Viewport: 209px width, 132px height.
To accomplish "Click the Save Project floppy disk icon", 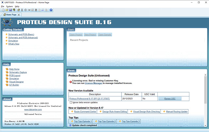I will (10, 10).
